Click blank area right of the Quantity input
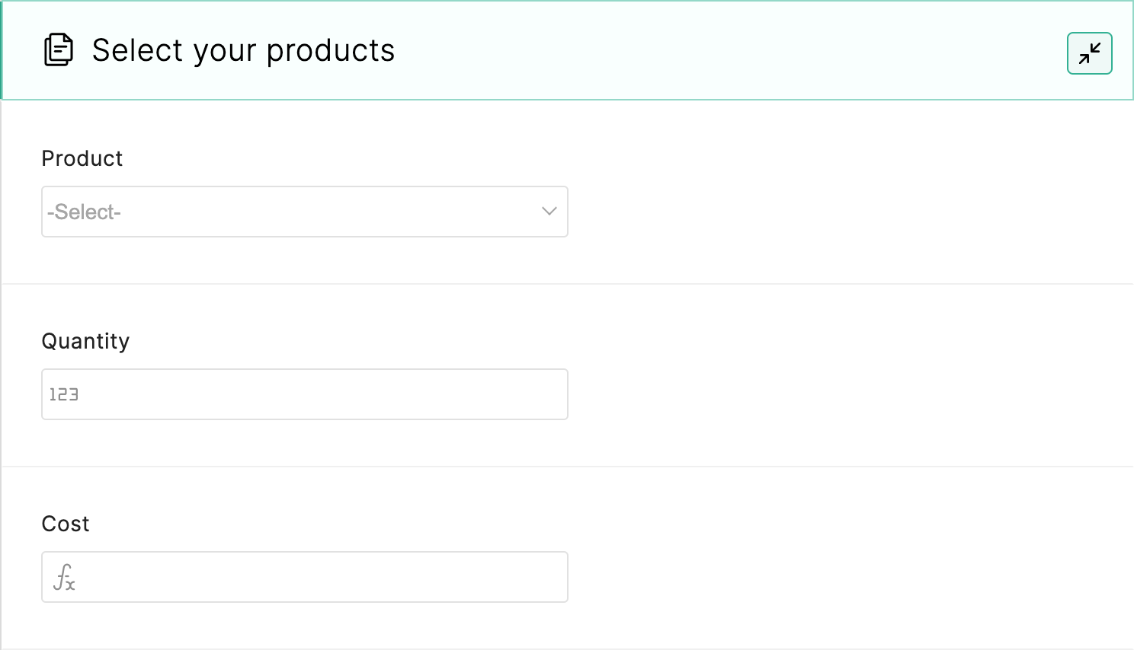This screenshot has width=1134, height=650. pyautogui.click(x=838, y=394)
